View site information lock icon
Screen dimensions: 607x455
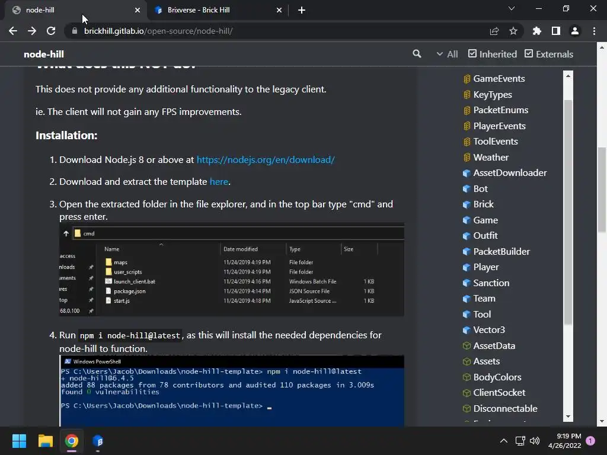[x=75, y=31]
